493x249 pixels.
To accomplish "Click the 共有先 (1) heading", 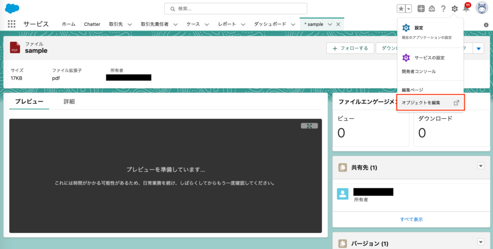I will pos(364,167).
